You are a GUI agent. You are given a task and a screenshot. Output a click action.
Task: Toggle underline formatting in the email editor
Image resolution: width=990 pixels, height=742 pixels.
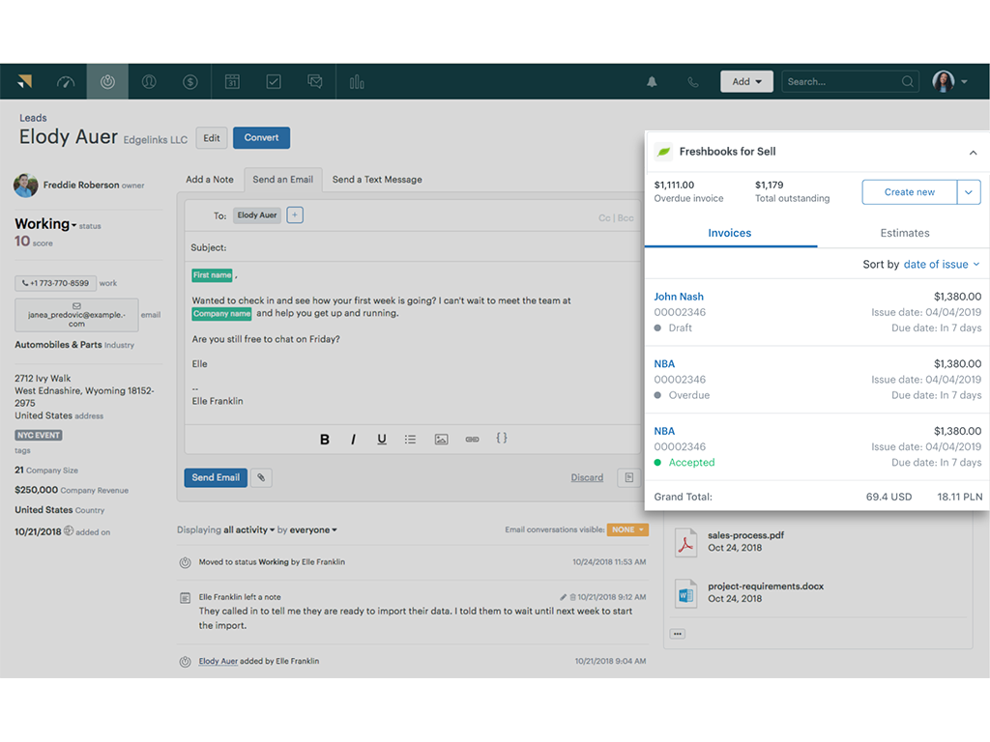(381, 439)
